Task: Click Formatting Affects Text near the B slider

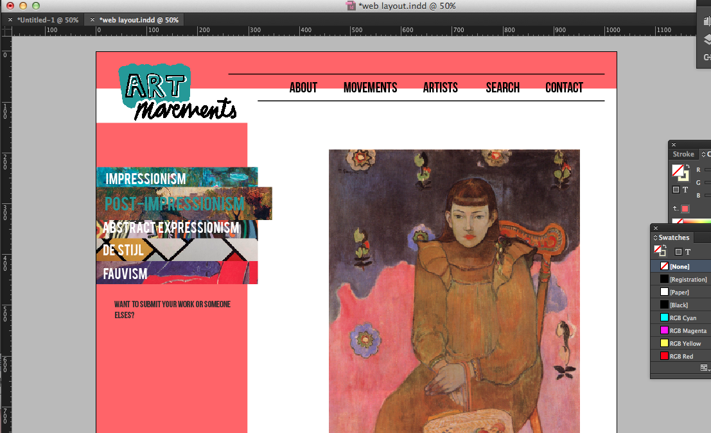Action: pyautogui.click(x=685, y=190)
